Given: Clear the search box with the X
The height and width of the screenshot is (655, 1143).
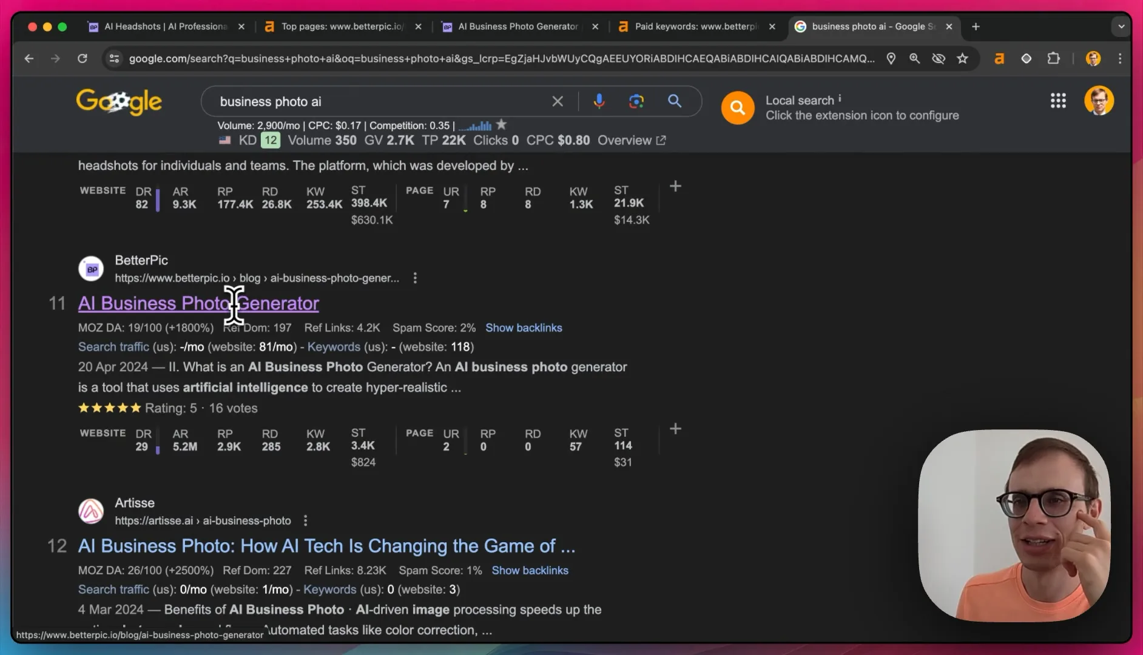Looking at the screenshot, I should (558, 101).
